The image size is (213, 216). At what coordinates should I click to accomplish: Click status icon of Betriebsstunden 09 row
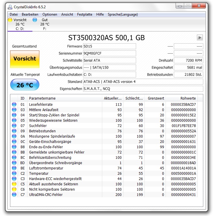coord(14,131)
